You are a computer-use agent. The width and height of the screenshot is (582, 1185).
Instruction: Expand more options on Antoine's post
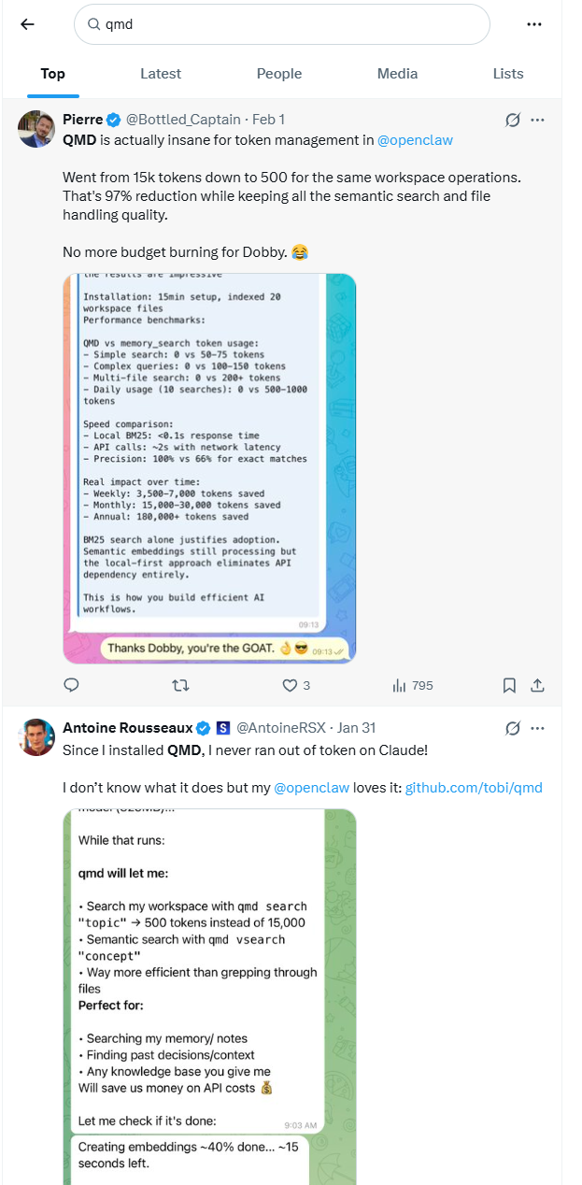click(537, 727)
